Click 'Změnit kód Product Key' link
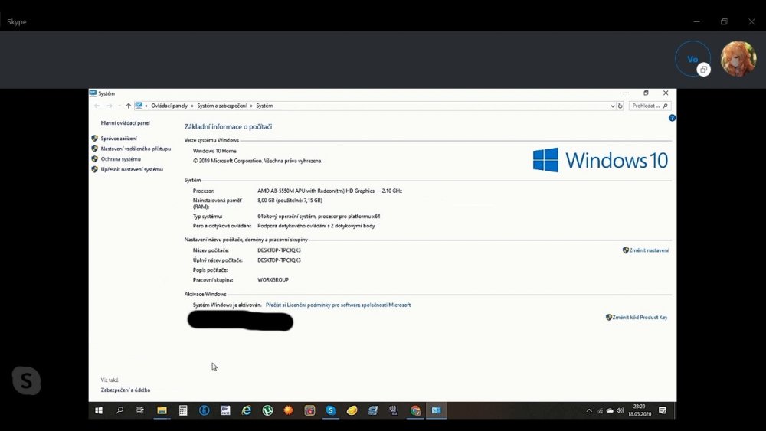This screenshot has height=431, width=766. click(x=640, y=317)
